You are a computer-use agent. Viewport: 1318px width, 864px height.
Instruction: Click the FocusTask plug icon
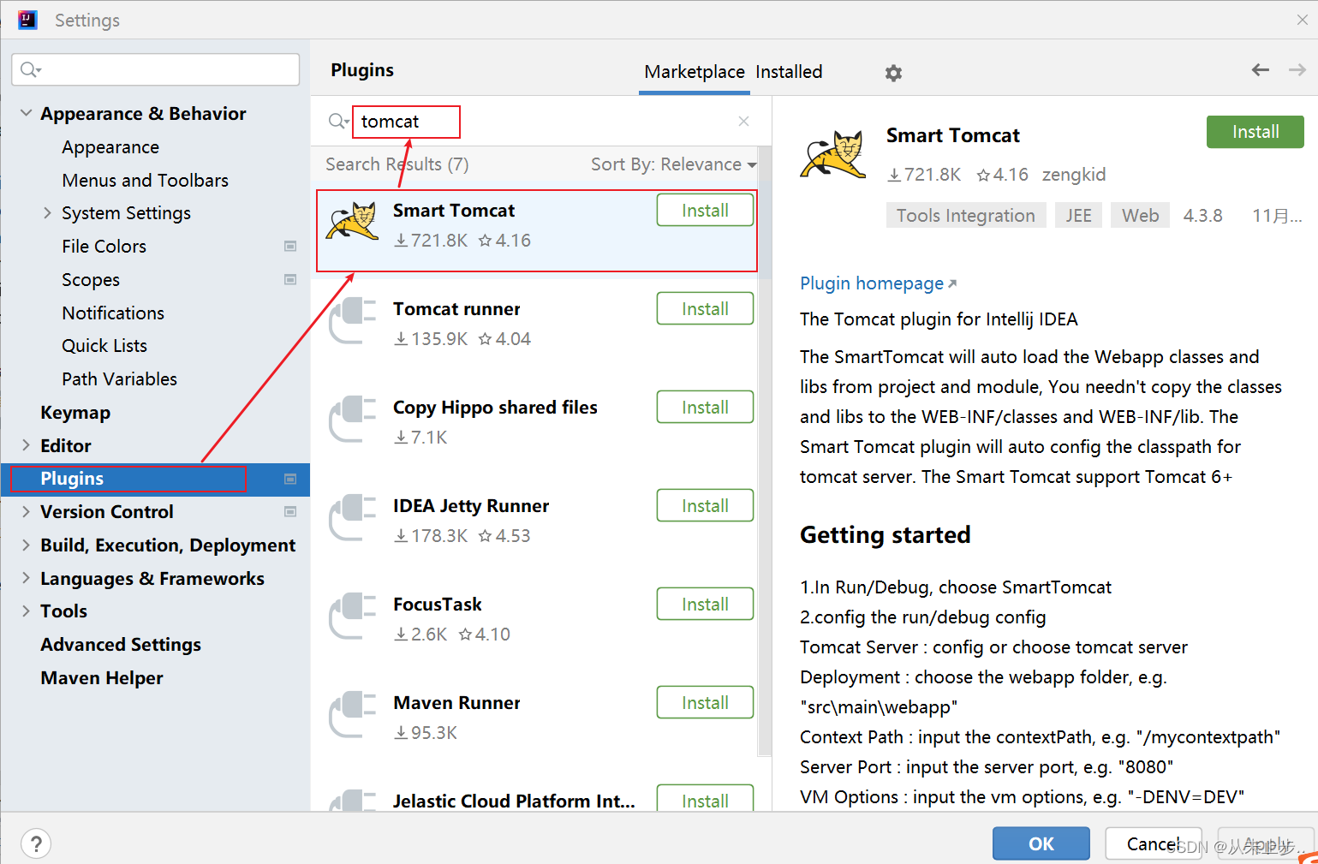click(352, 616)
